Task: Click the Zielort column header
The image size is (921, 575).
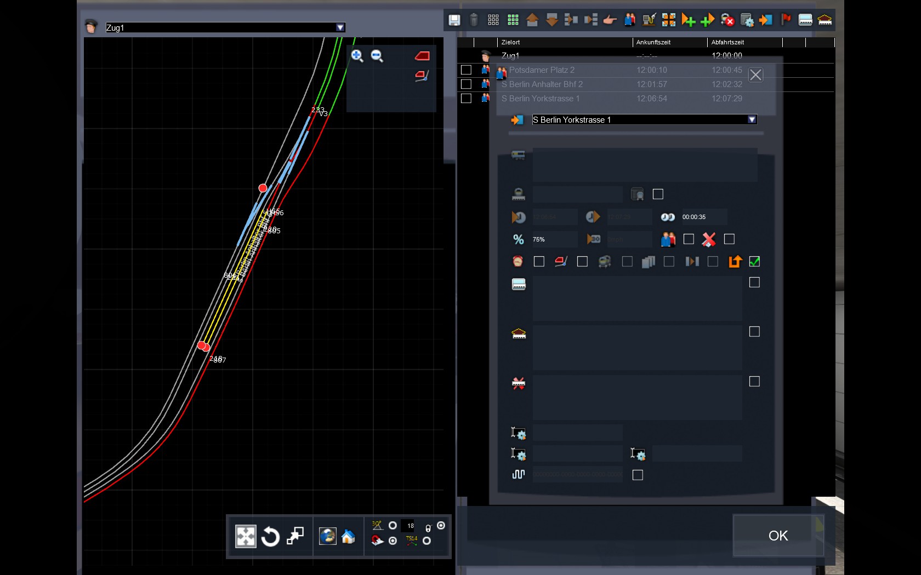Action: (x=565, y=42)
